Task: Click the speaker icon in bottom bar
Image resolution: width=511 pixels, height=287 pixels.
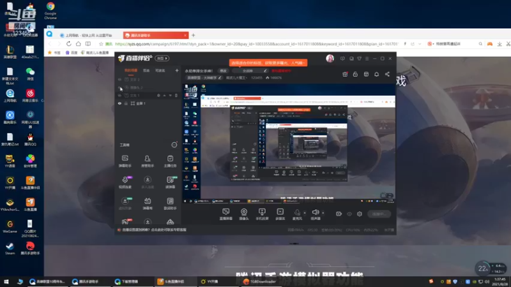Action: pyautogui.click(x=316, y=214)
